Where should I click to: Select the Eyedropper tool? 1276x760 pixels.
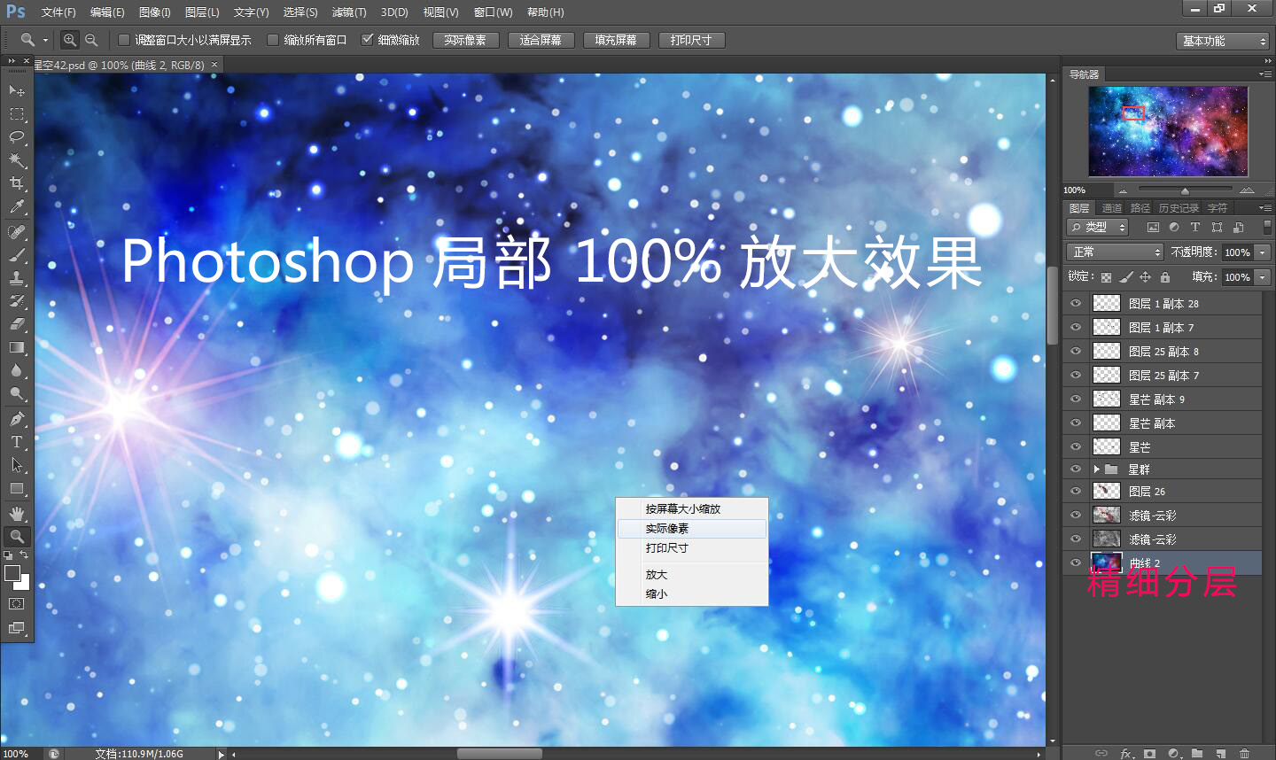(17, 207)
